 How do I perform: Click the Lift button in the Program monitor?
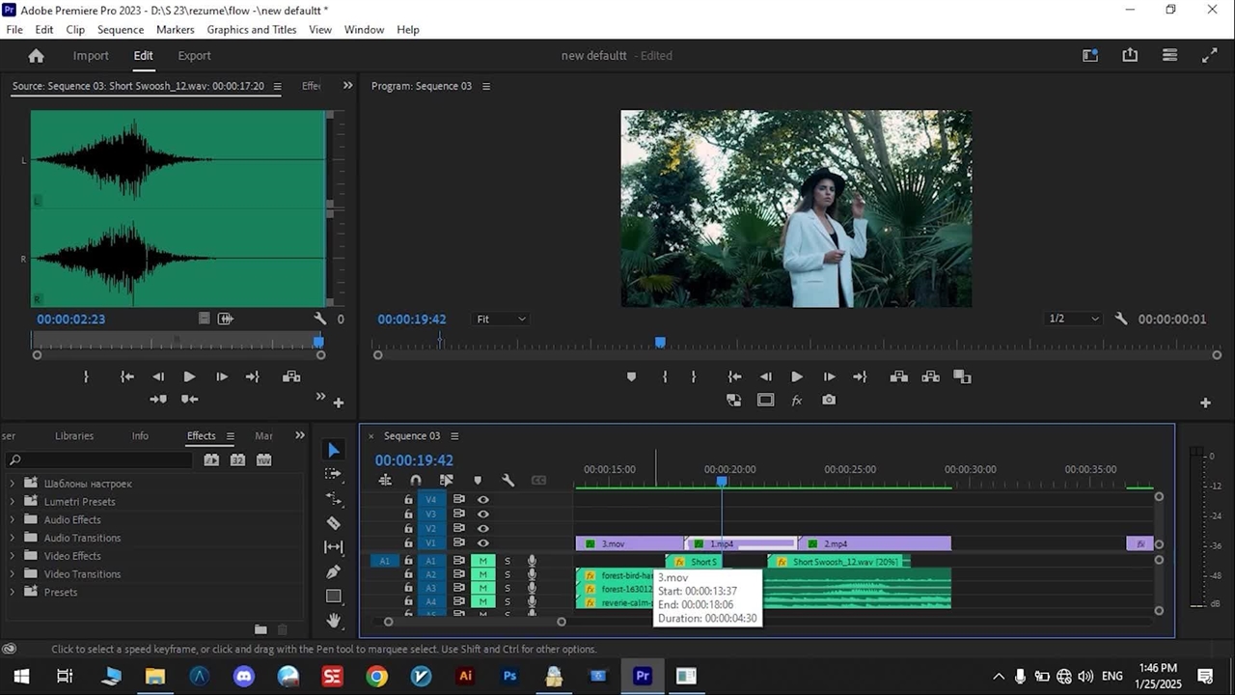[x=899, y=376]
